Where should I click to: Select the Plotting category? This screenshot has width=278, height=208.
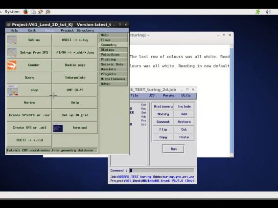pyautogui.click(x=113, y=60)
